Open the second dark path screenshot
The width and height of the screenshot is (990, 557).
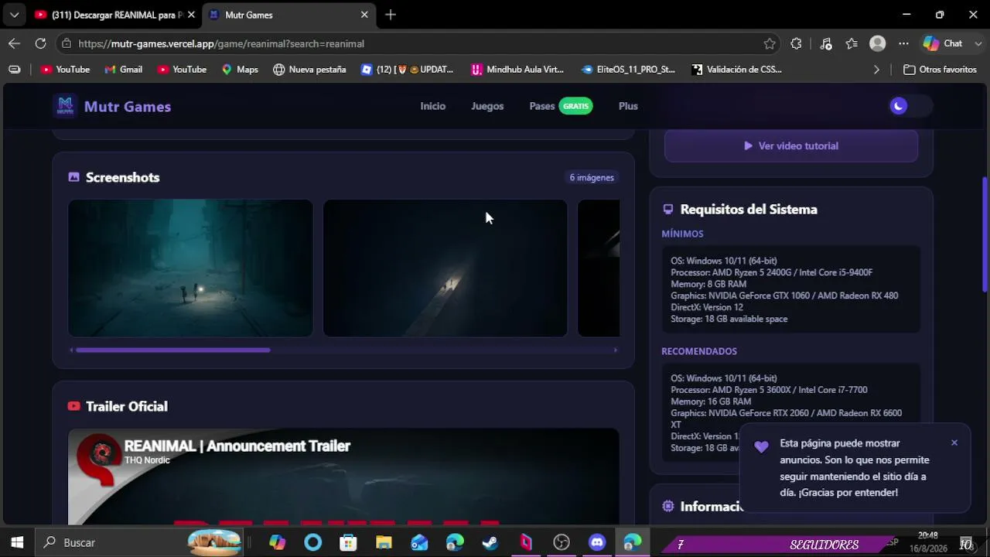pyautogui.click(x=445, y=268)
